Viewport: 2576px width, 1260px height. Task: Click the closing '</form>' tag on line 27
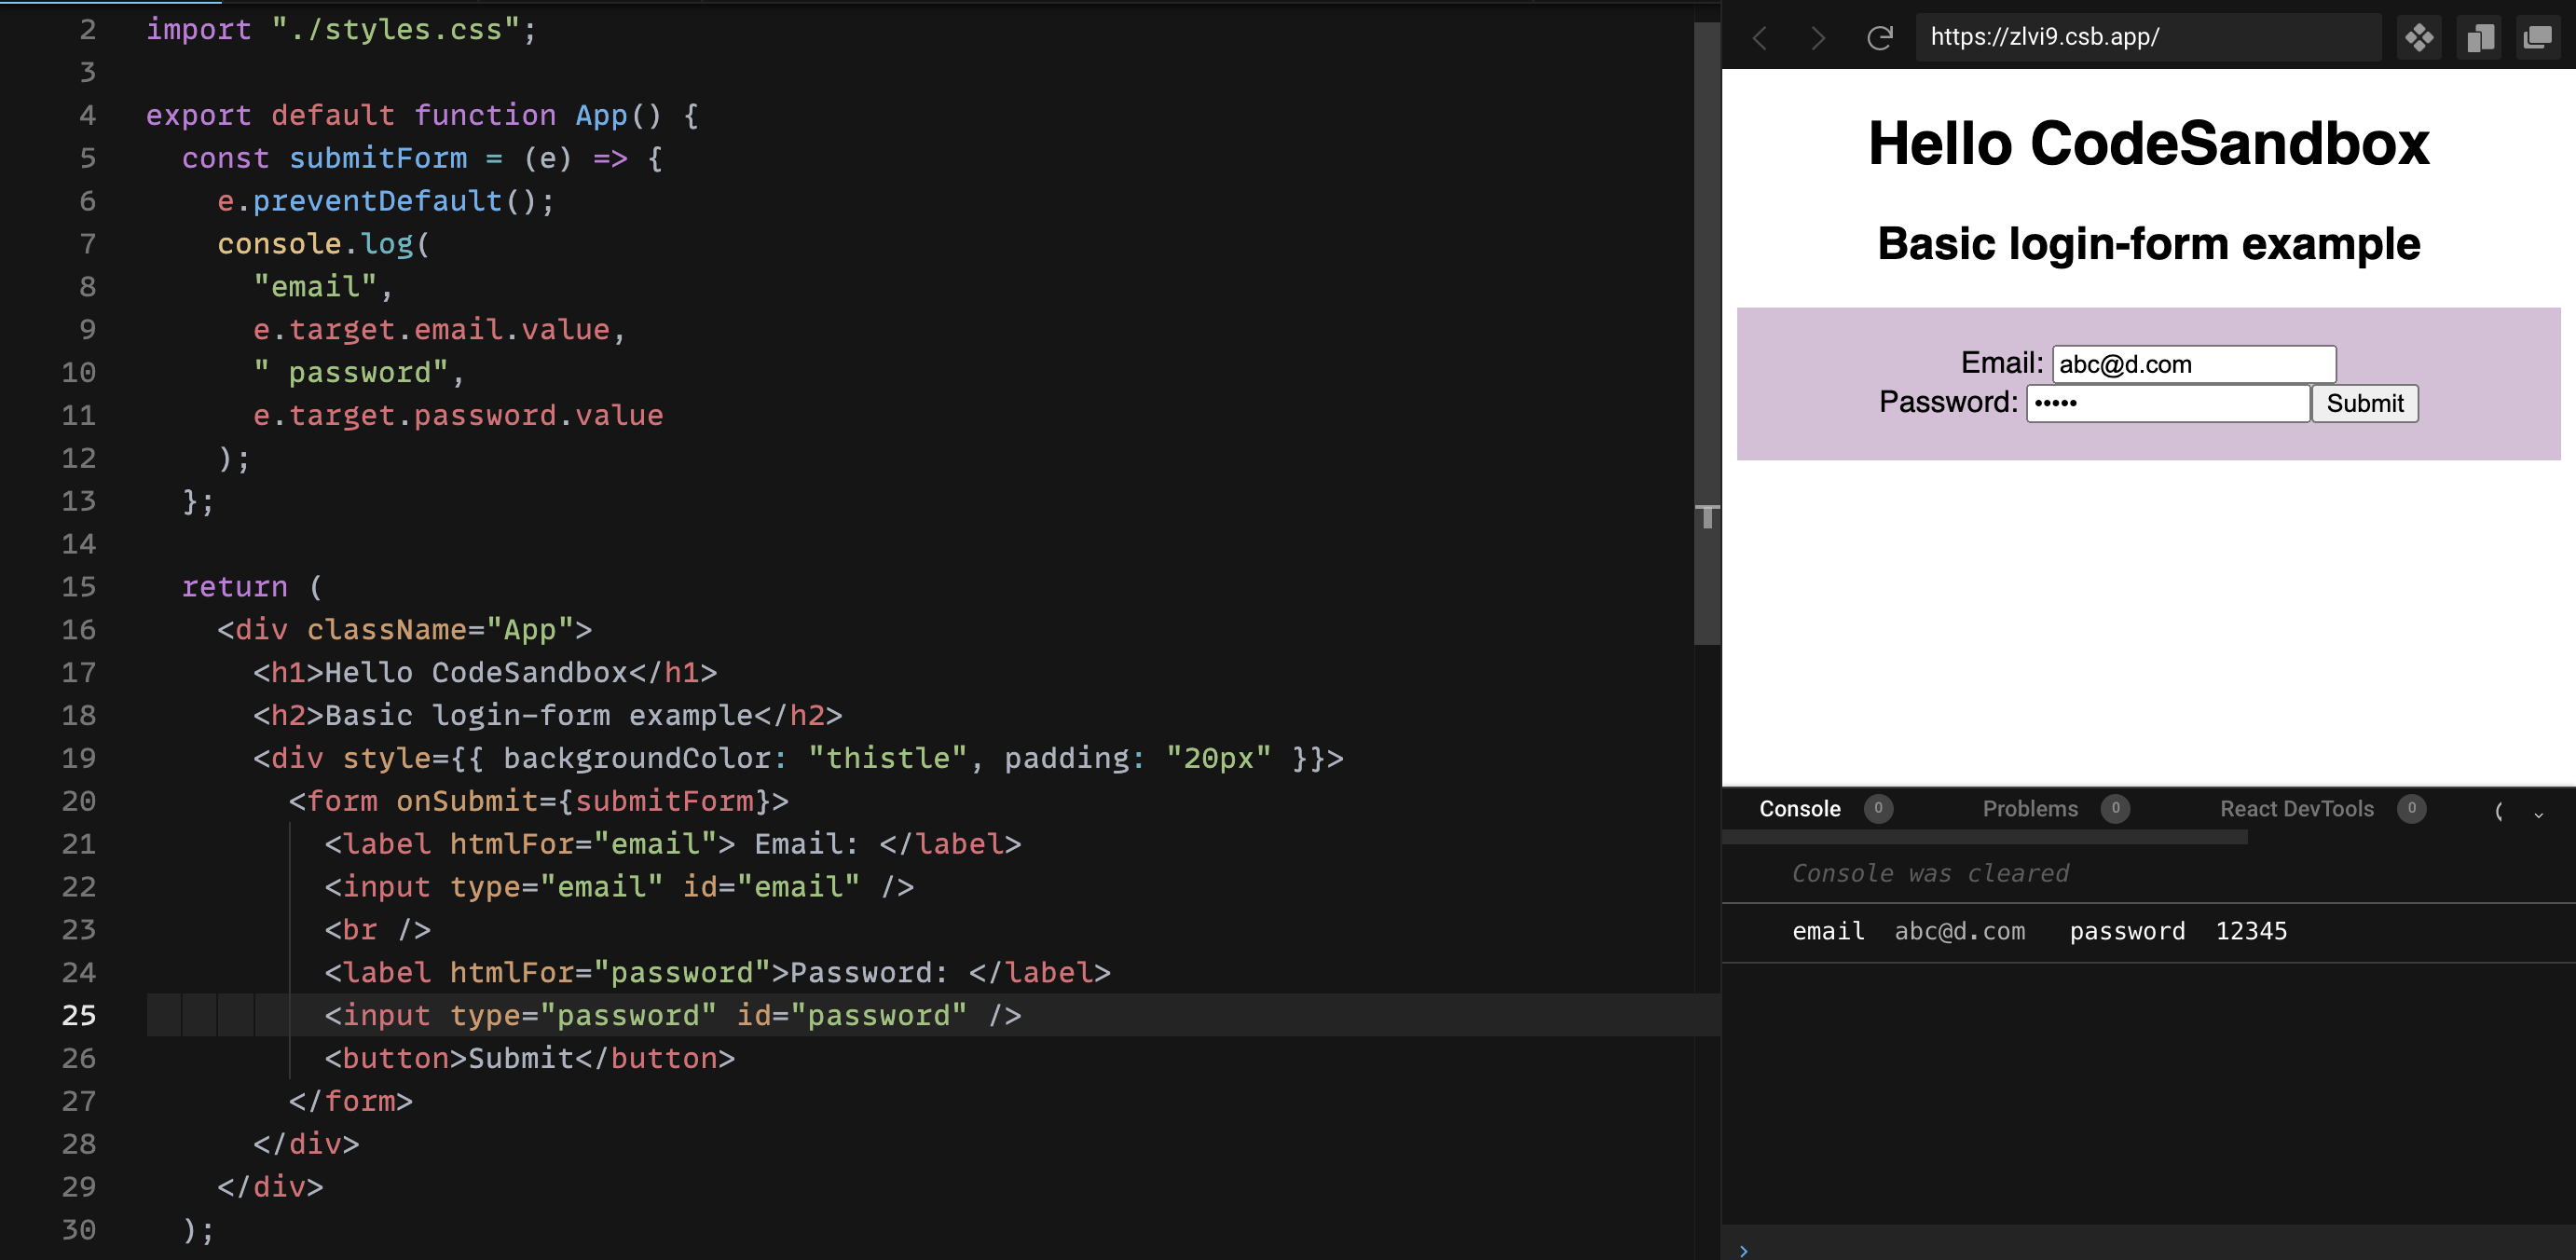[351, 1102]
